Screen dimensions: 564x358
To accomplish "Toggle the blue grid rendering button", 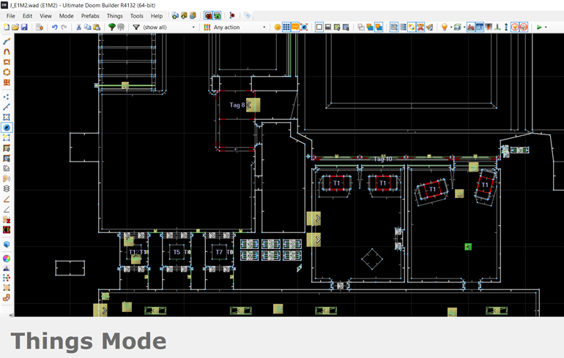I will [286, 27].
